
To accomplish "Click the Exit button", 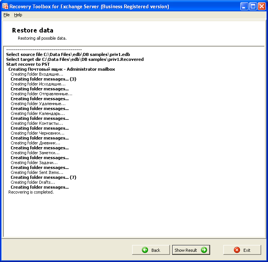I will tap(242, 250).
